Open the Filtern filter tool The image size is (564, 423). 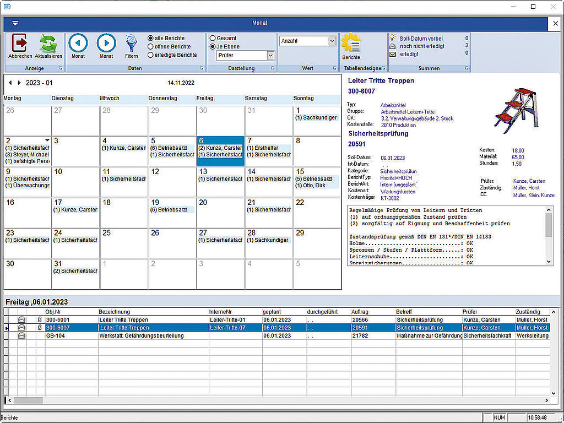[x=132, y=43]
